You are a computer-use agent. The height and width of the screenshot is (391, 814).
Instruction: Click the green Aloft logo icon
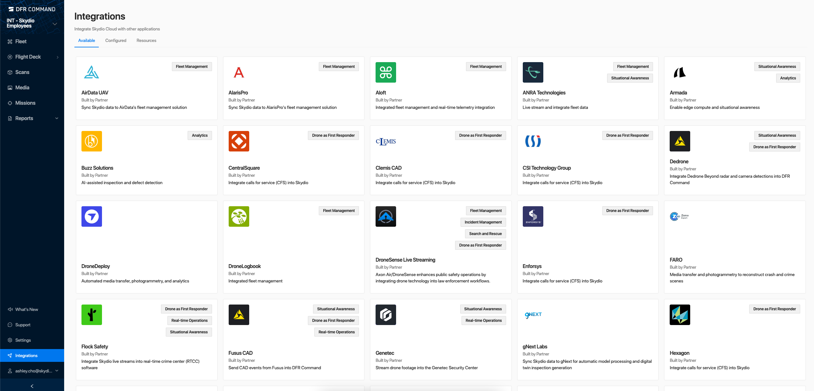coord(386,72)
